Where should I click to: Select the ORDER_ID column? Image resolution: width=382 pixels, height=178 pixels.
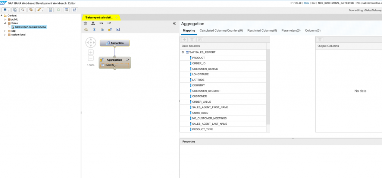[223, 63]
